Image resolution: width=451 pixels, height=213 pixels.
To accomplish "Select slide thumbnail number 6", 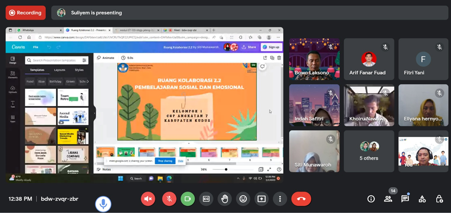I will coord(209,153).
